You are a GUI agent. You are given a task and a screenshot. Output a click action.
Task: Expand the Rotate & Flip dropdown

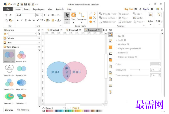click(116, 22)
